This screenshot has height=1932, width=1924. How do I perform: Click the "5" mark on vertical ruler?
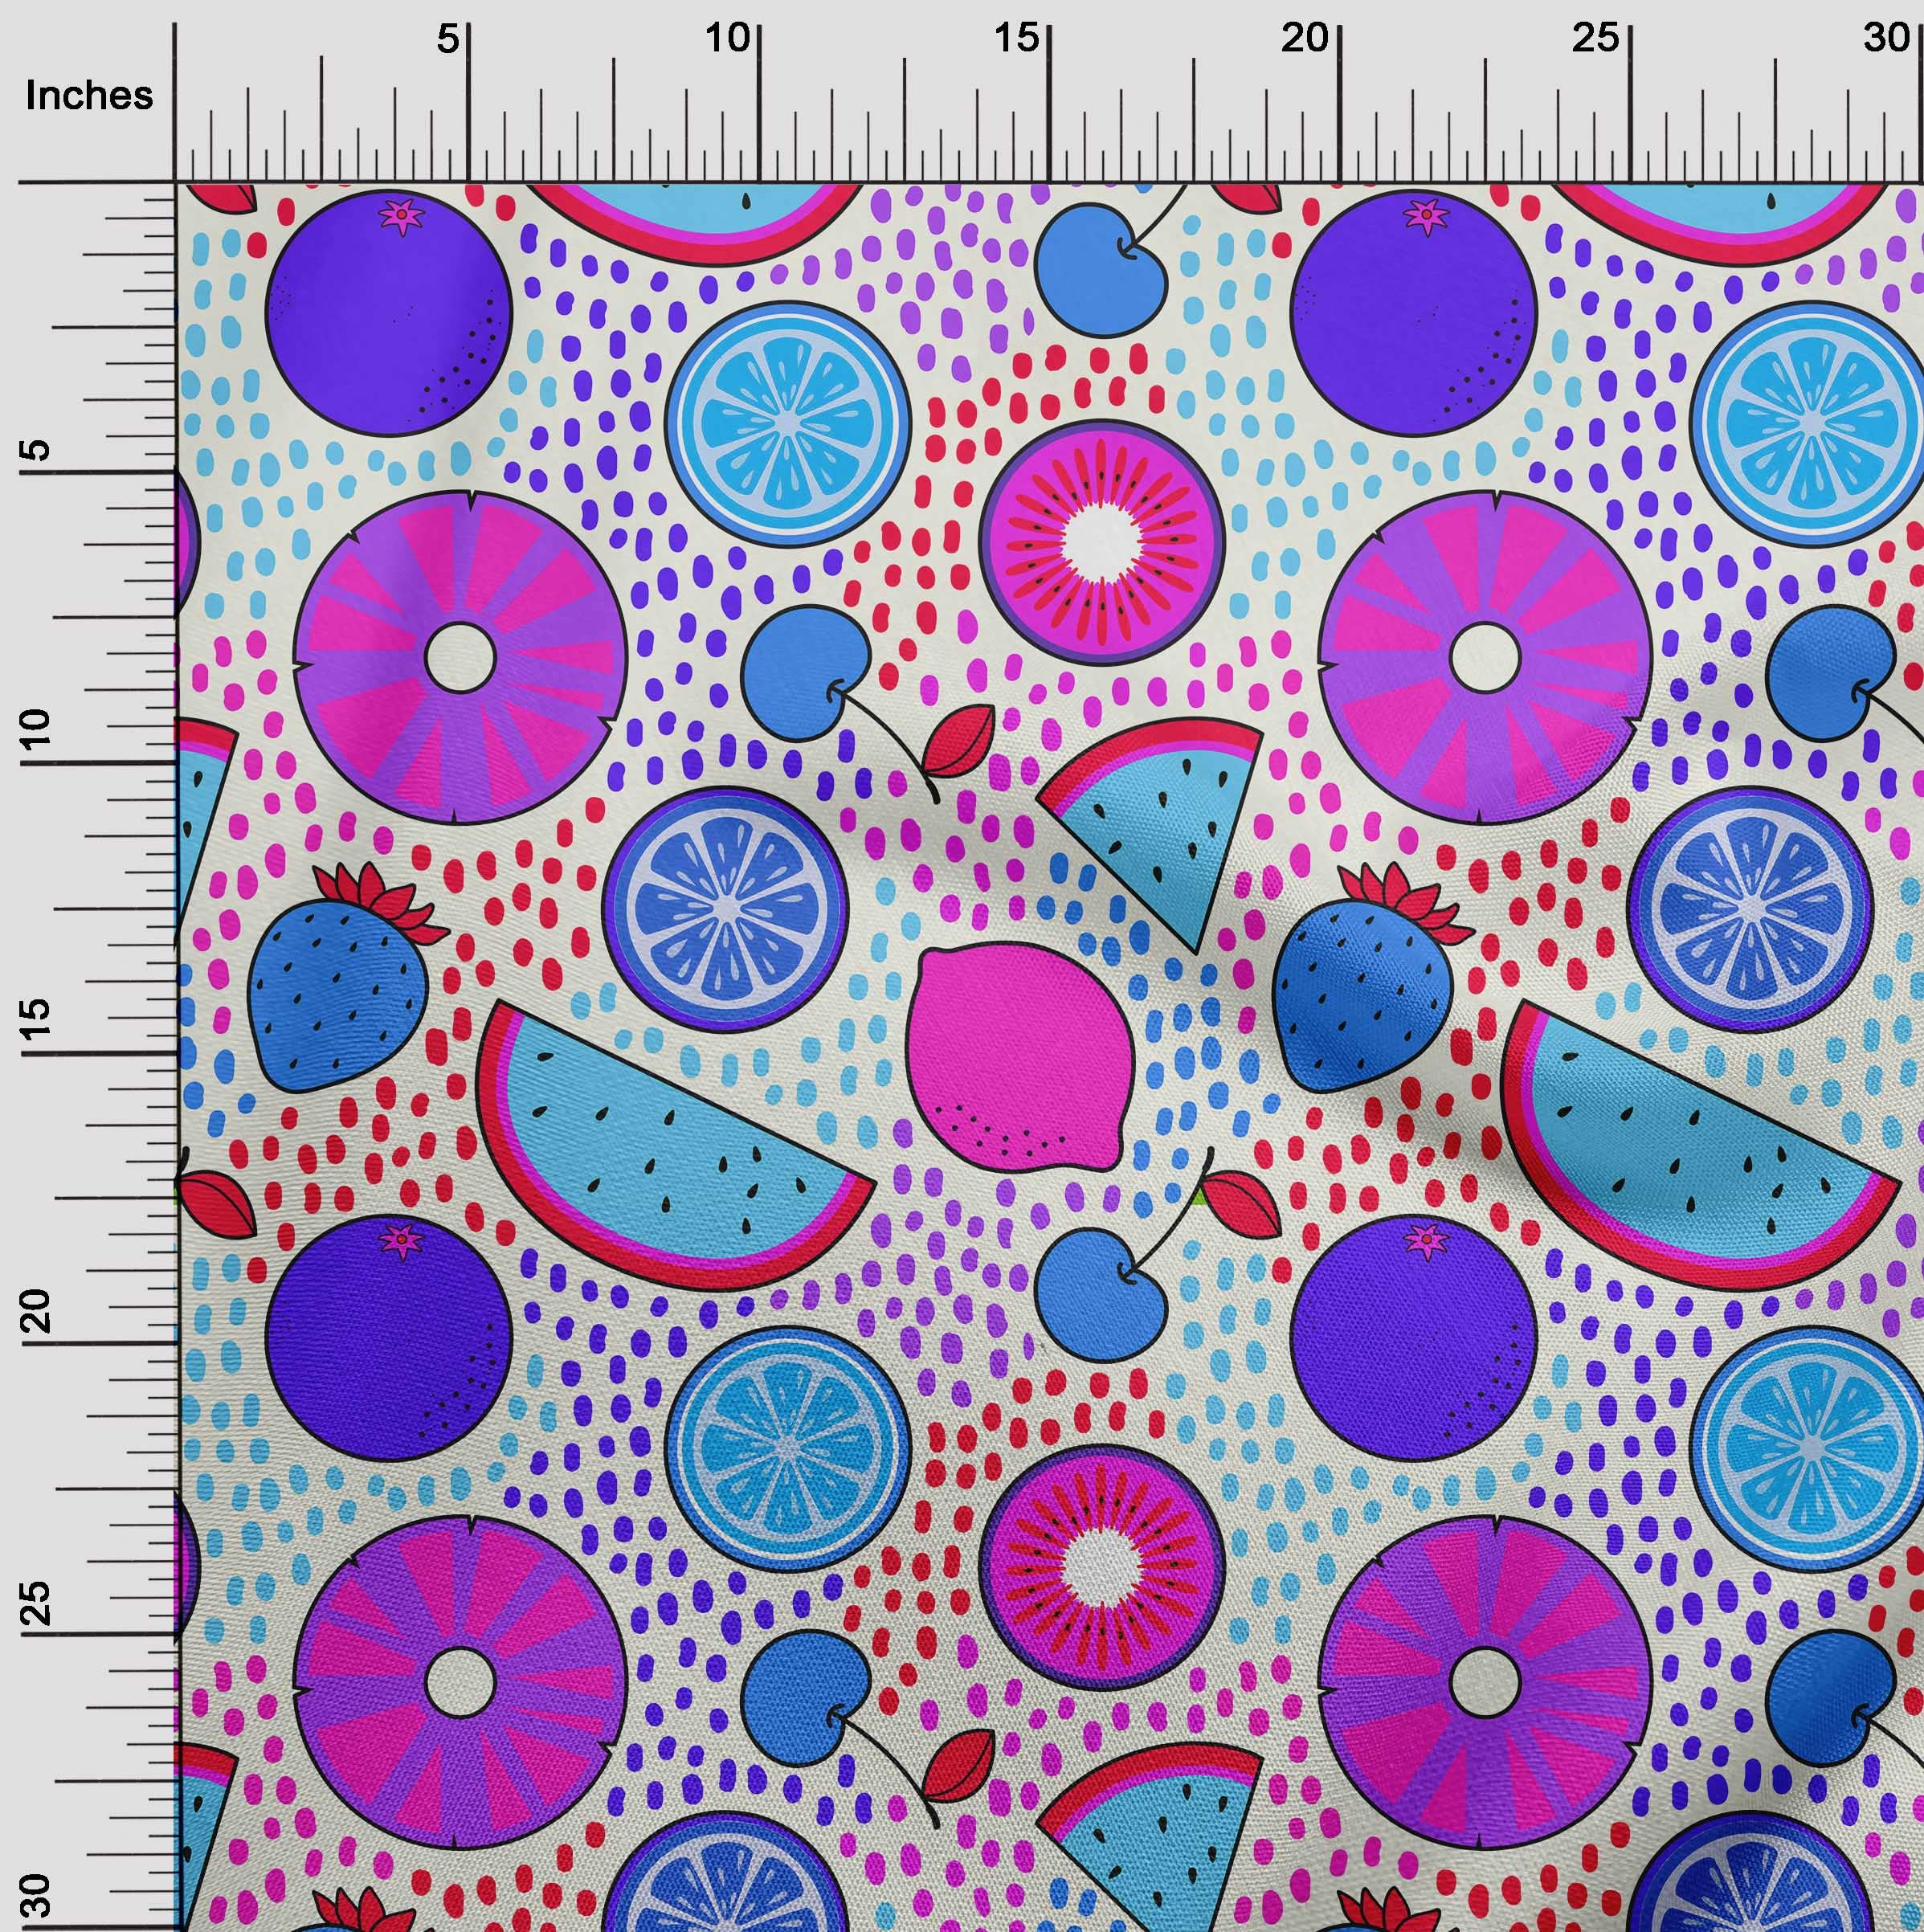point(36,451)
